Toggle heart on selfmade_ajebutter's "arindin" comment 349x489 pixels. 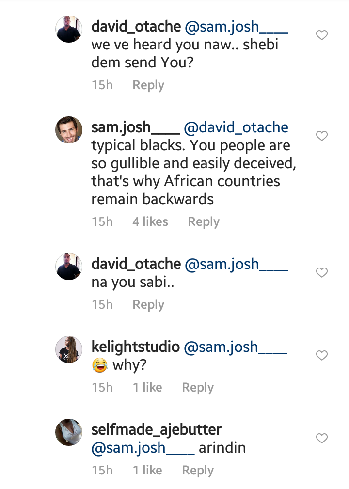coord(321,439)
